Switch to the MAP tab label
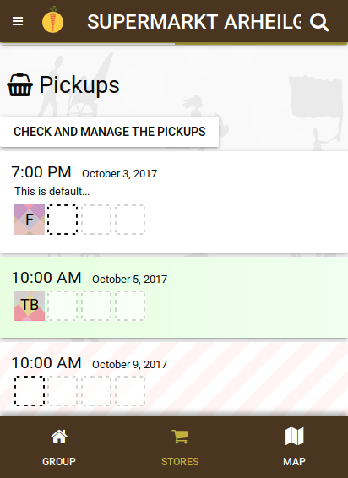348x478 pixels. [294, 462]
